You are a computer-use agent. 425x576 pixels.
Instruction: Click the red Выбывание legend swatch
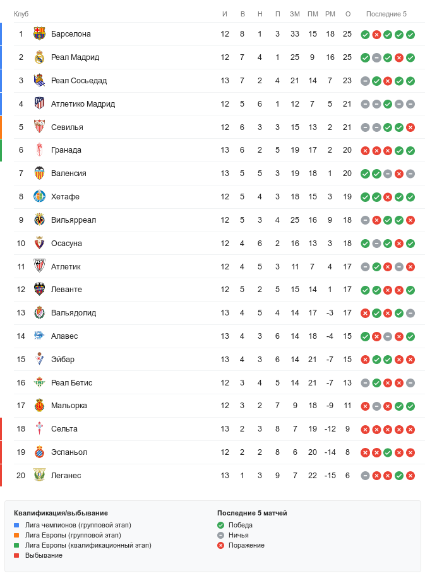[16, 555]
